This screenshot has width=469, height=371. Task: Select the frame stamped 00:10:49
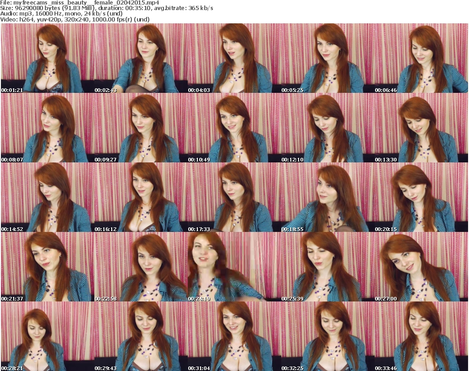click(234, 128)
